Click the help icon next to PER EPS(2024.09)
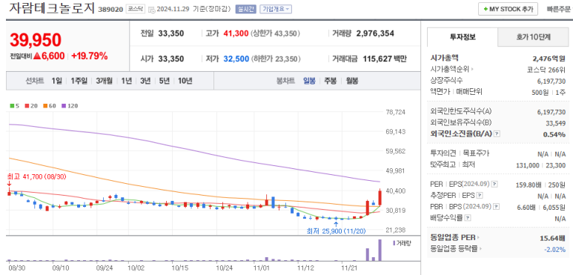The height and width of the screenshot is (275, 573). click(x=494, y=184)
